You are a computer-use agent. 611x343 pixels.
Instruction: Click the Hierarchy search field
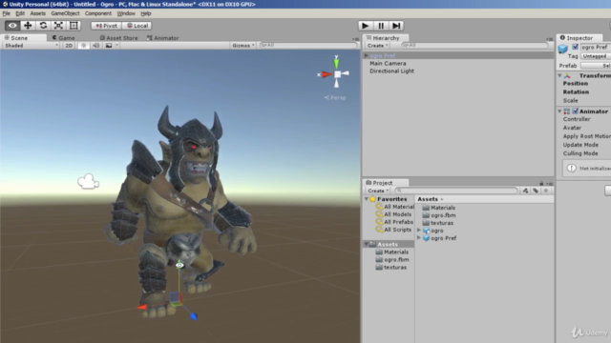tap(474, 46)
